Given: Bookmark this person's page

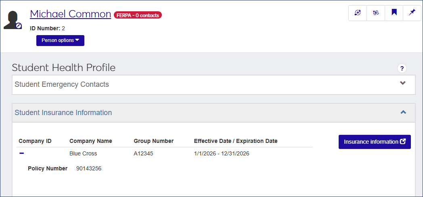Looking at the screenshot, I should [394, 13].
